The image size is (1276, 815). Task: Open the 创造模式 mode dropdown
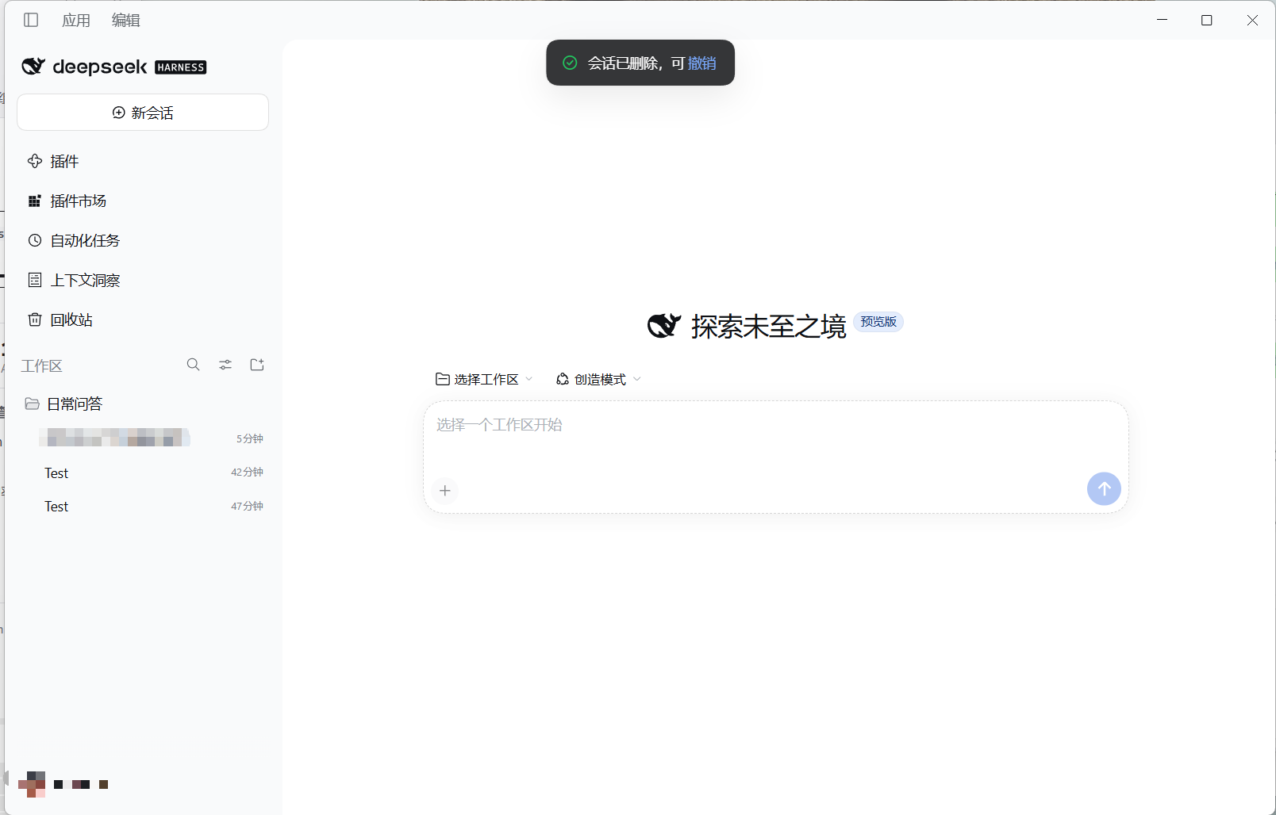click(598, 380)
